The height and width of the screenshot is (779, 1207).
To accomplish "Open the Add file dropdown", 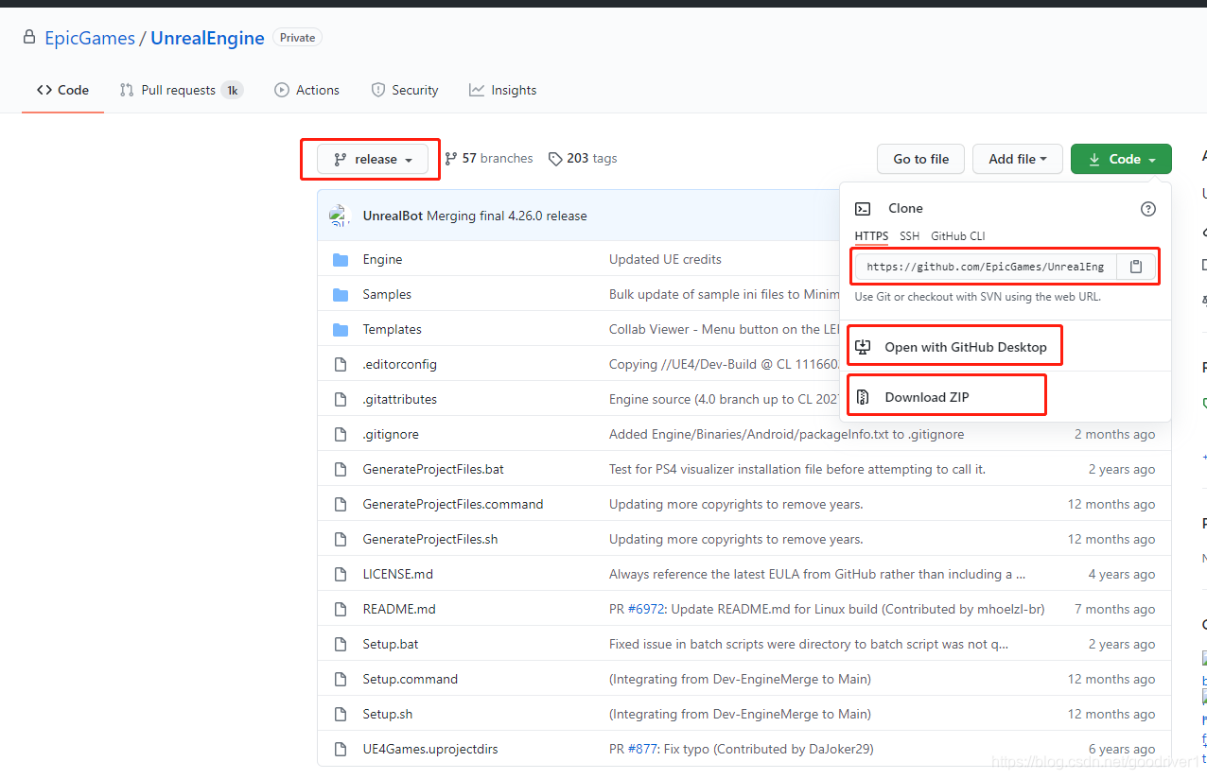I will point(1018,159).
